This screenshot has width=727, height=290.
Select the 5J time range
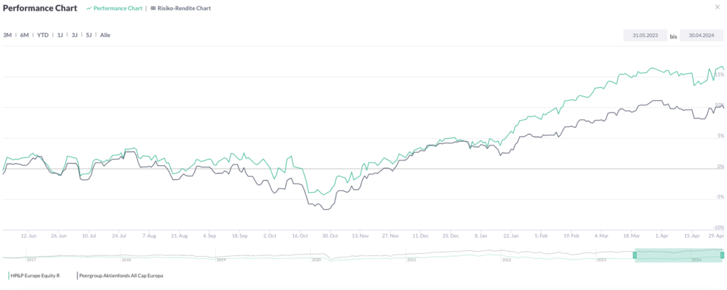point(89,35)
